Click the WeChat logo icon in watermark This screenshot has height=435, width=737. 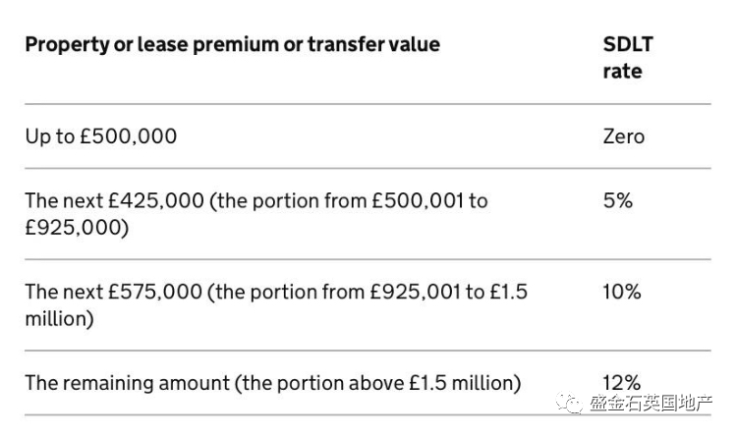pyautogui.click(x=569, y=403)
